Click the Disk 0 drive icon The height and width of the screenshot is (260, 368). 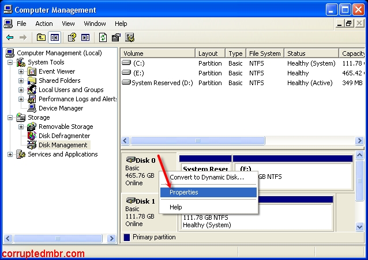tap(130, 160)
